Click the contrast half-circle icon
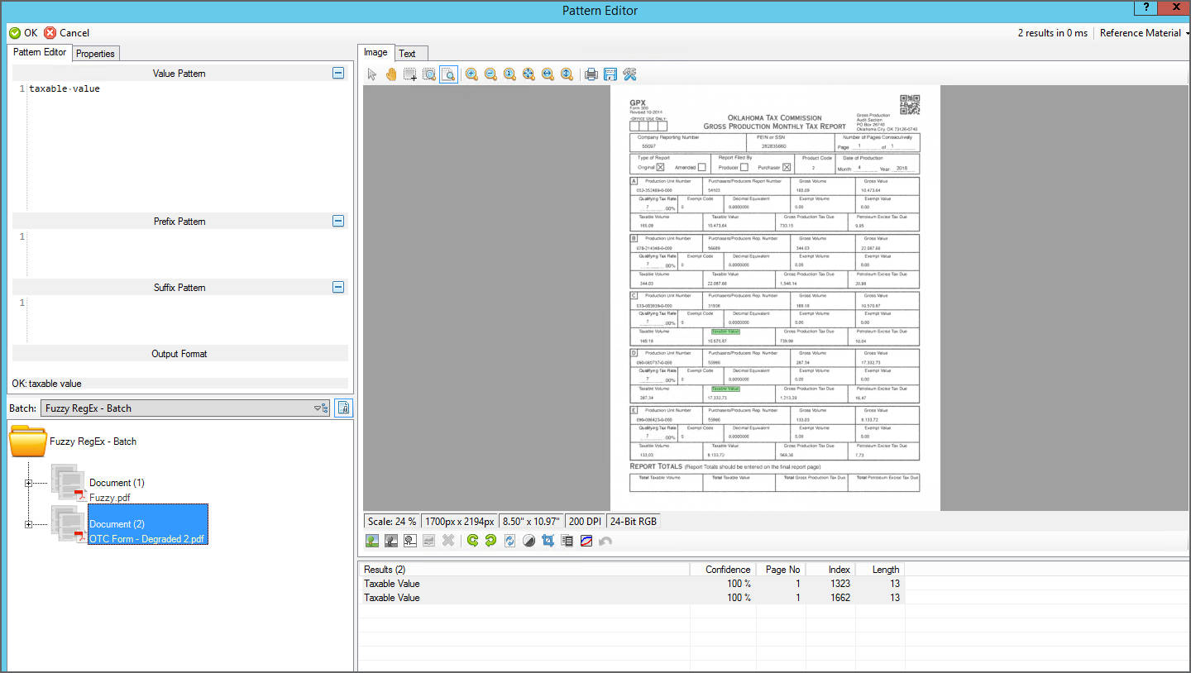This screenshot has width=1191, height=673. [529, 541]
